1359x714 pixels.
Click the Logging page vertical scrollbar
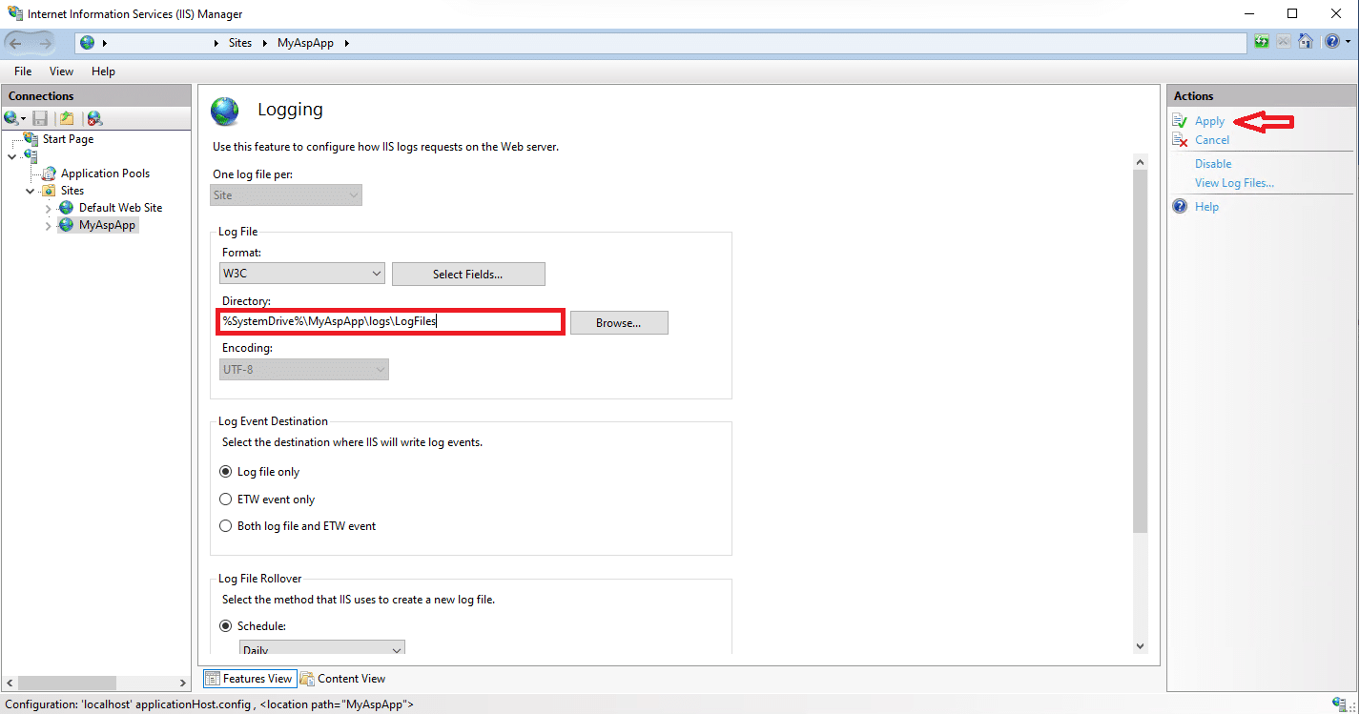[x=1140, y=352]
